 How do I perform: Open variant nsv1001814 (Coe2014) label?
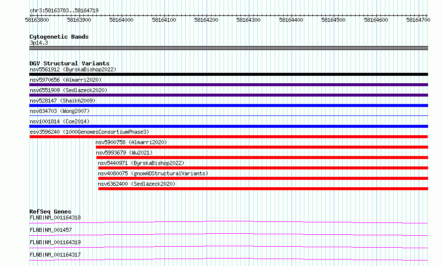[60, 121]
